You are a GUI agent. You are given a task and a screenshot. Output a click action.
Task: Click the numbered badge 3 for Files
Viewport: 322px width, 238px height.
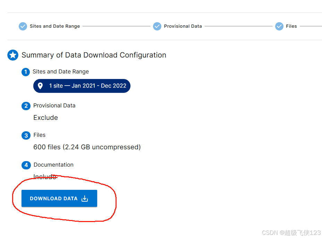point(26,135)
